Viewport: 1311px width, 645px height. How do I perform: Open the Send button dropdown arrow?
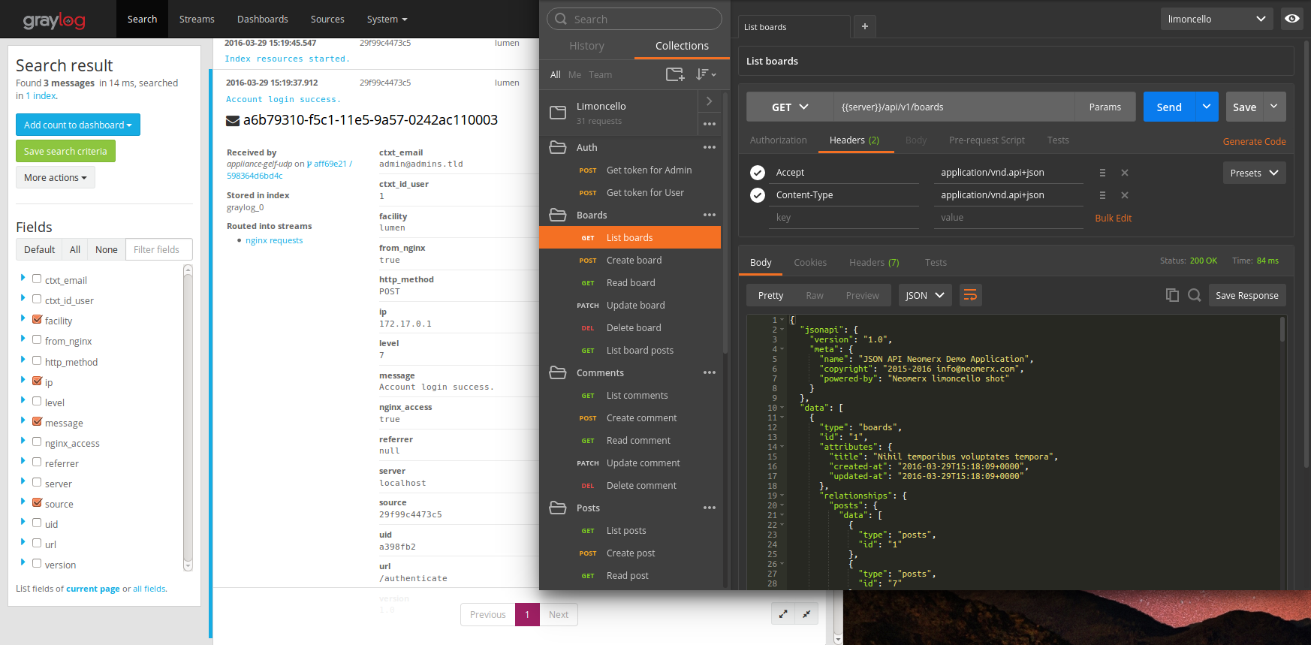1207,107
